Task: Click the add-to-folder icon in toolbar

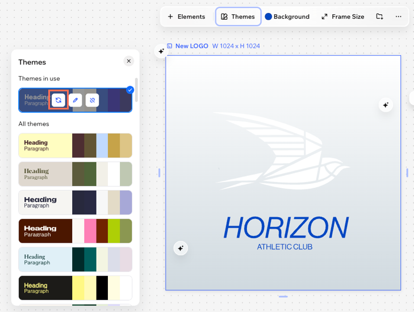Action: click(x=379, y=16)
